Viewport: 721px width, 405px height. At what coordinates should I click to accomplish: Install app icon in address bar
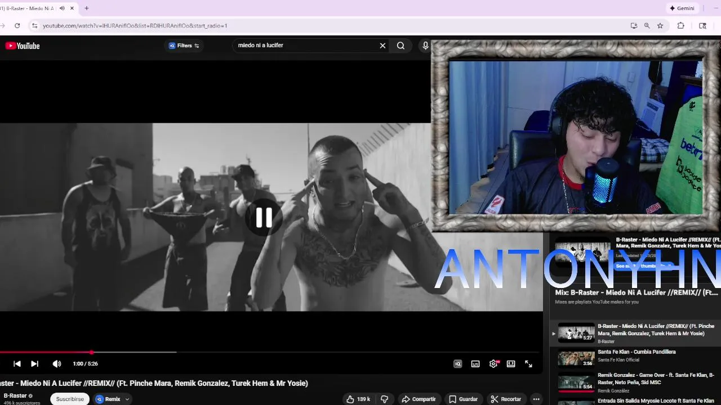pyautogui.click(x=634, y=25)
